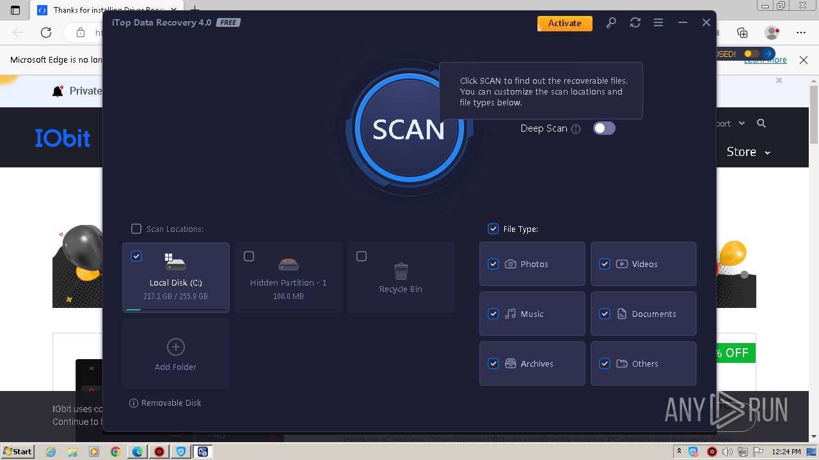Click the taskbar clock showing 12:24 PM
The height and width of the screenshot is (460, 819).
[786, 452]
